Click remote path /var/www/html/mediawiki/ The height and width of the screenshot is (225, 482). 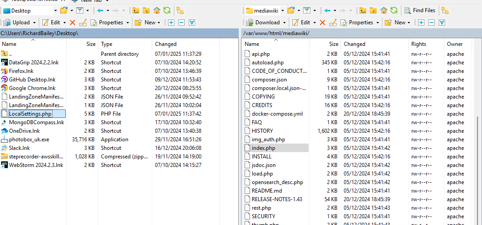point(361,33)
